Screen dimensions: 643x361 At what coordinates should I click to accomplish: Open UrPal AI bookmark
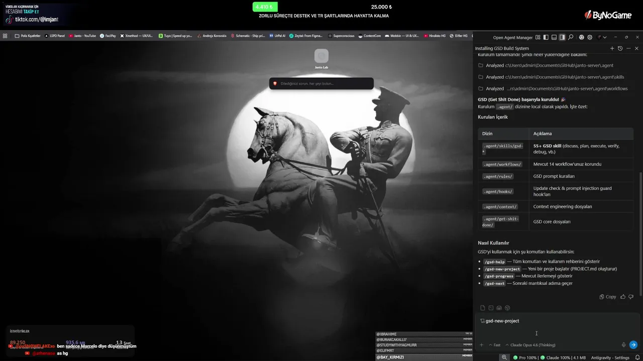point(277,36)
